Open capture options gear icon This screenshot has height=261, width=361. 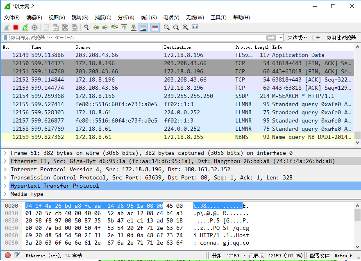(x=34, y=27)
